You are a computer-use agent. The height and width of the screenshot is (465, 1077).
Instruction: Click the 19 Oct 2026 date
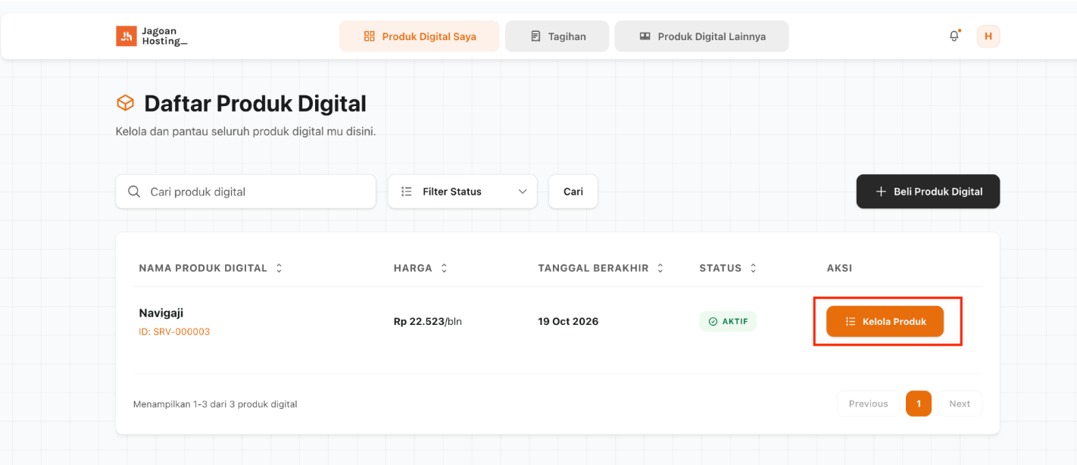pyautogui.click(x=568, y=321)
